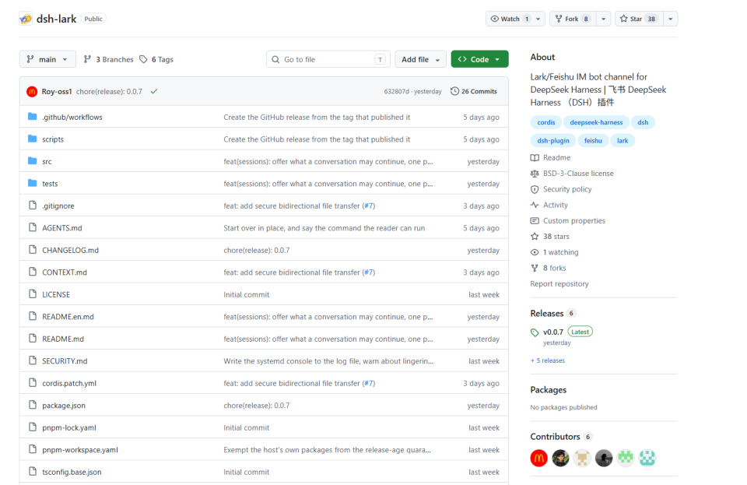Click the eye icon beside 1 watching
Image resolution: width=747 pixels, height=485 pixels.
(535, 252)
